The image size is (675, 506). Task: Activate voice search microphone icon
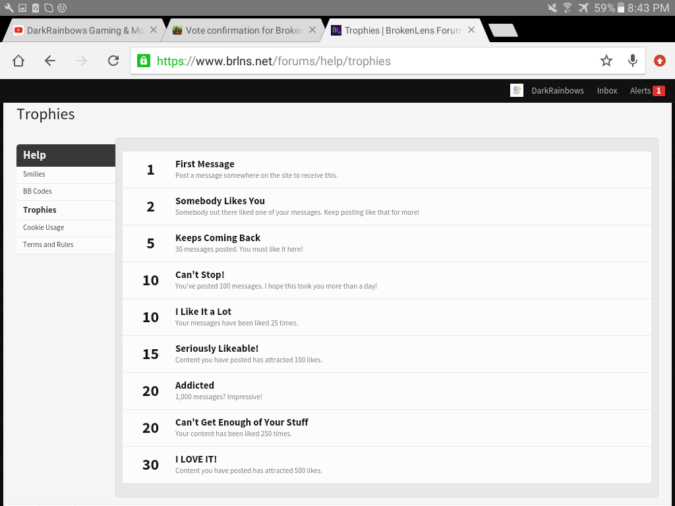coord(632,61)
